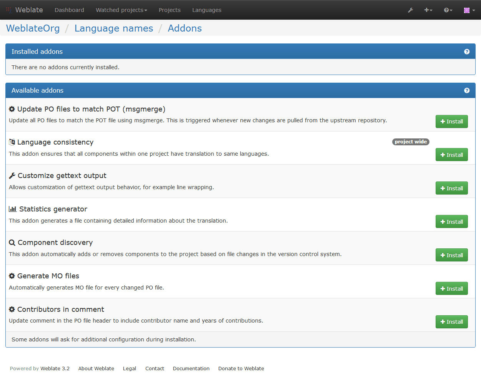Install the Statistics generator addon
Viewport: 481px width, 376px height.
(x=452, y=221)
